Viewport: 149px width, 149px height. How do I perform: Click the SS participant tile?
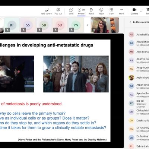pyautogui.click(x=28, y=25)
